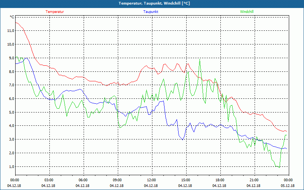
Task: Click the chart title 'Temperatur, Taupunkt, Windchill [°C]'
Action: tap(154, 3)
